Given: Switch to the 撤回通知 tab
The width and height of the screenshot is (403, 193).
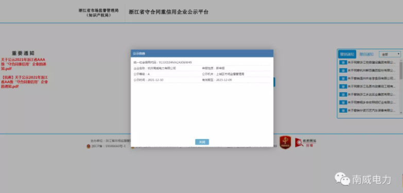Looking at the screenshot, I should 366,54.
